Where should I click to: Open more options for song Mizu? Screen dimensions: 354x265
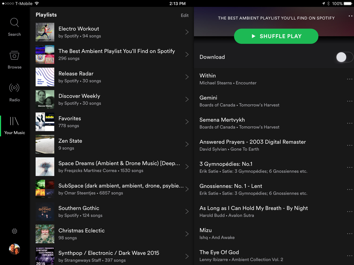pyautogui.click(x=350, y=234)
